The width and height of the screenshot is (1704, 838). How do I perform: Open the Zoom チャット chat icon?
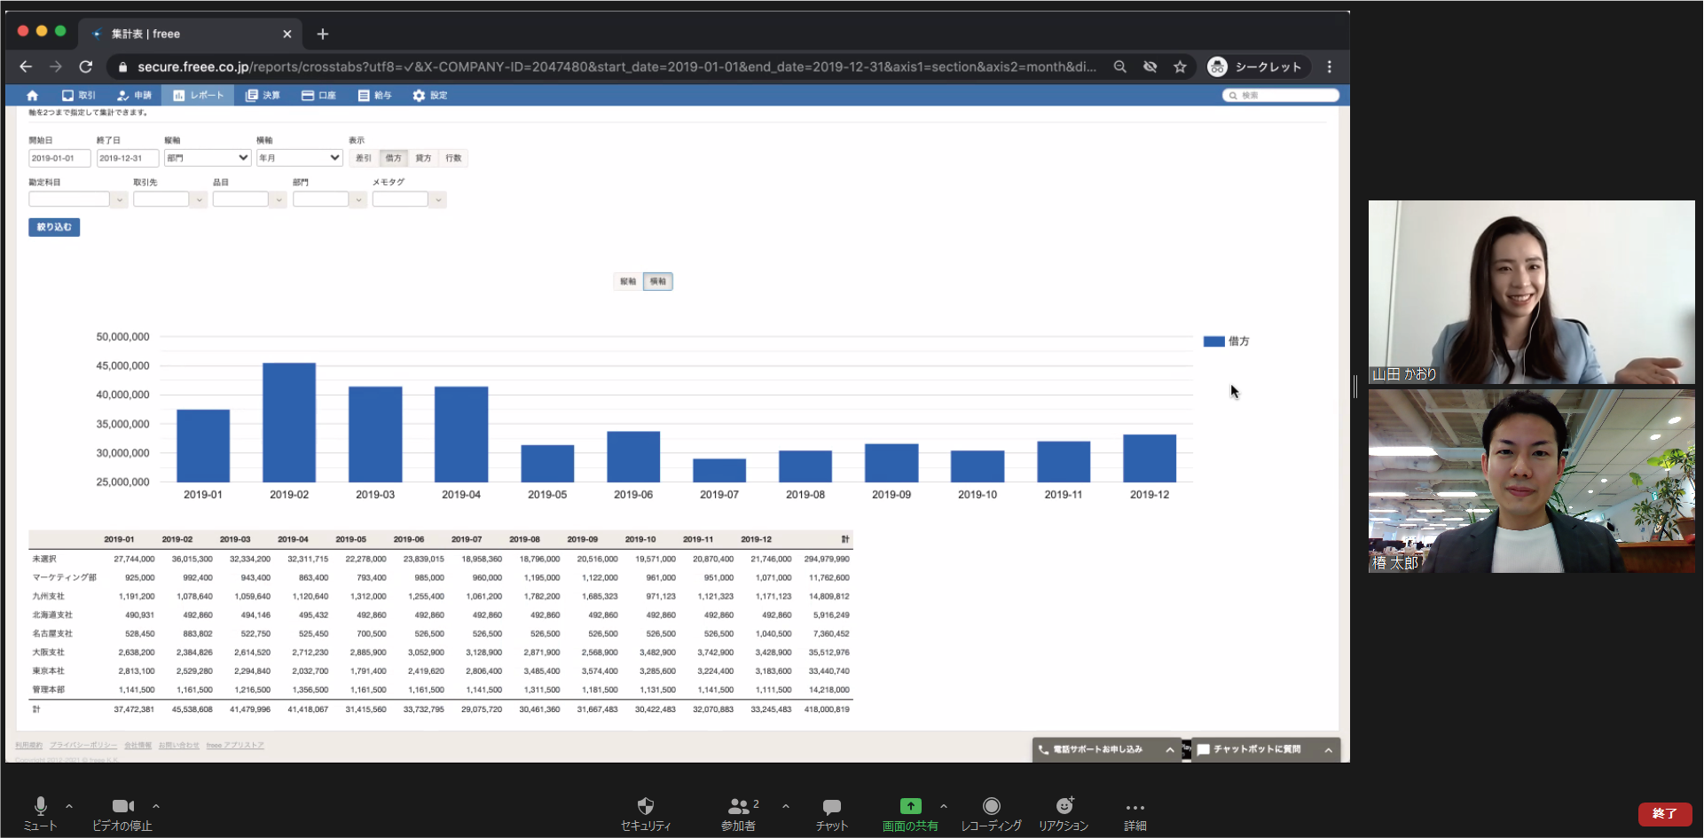click(x=831, y=806)
